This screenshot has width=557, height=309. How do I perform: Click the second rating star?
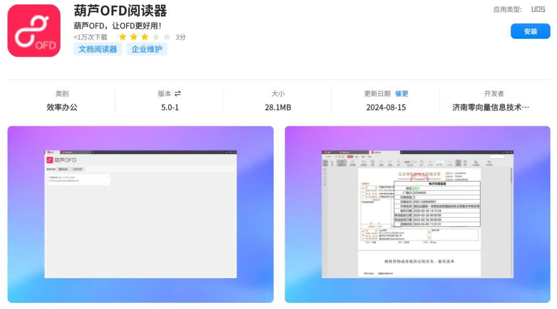coord(134,37)
